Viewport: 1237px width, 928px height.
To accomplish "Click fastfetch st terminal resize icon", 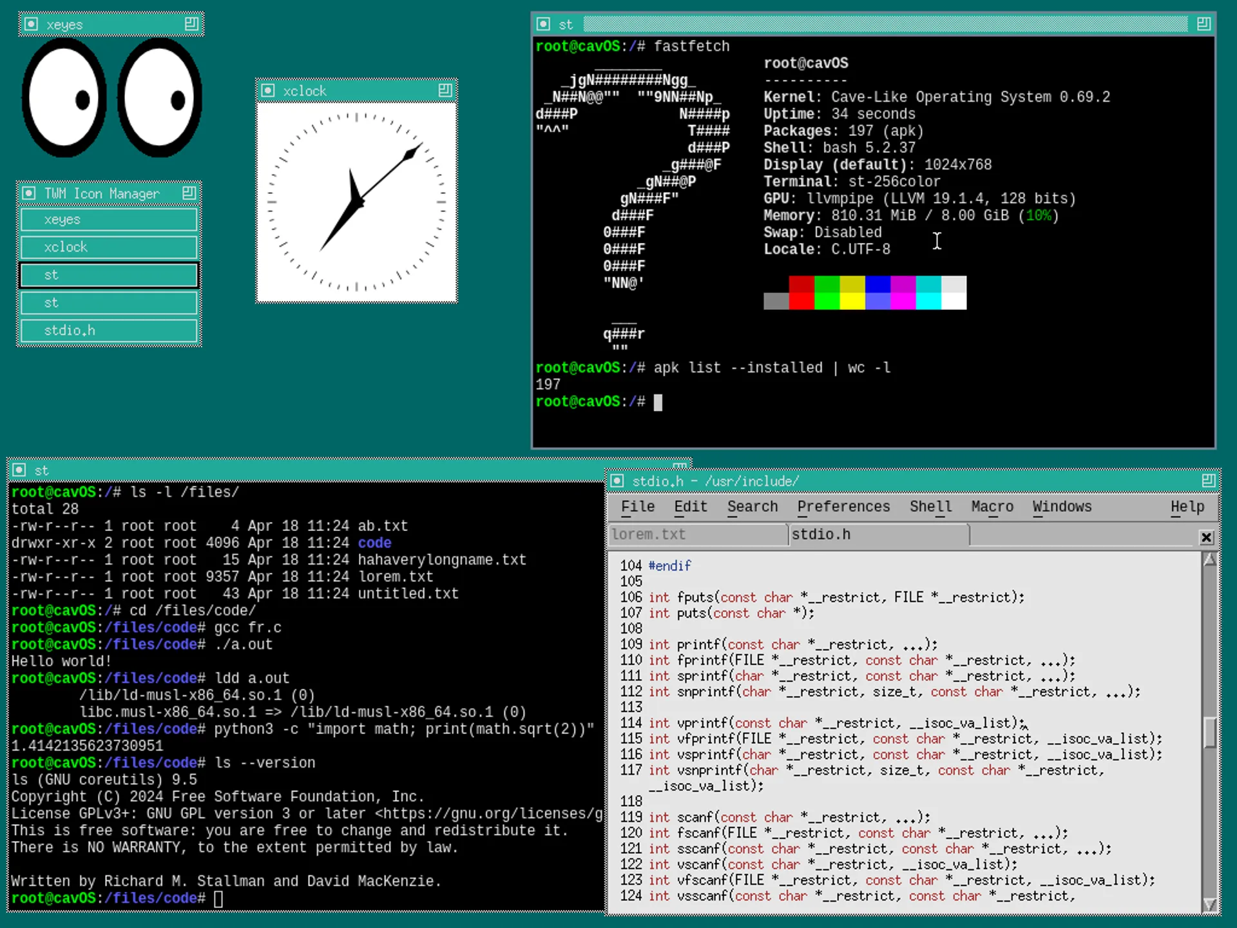I will click(1203, 24).
